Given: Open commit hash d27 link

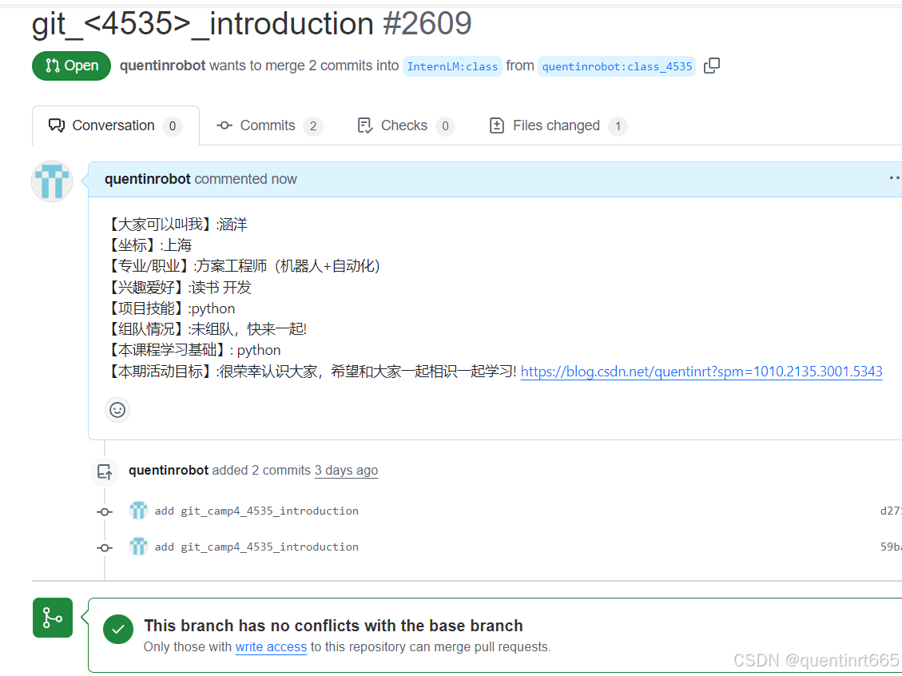Looking at the screenshot, I should click(891, 511).
